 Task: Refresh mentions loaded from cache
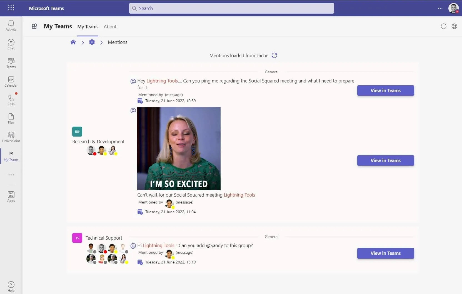(274, 56)
